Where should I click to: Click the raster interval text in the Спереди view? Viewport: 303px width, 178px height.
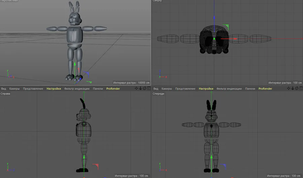tap(283, 176)
